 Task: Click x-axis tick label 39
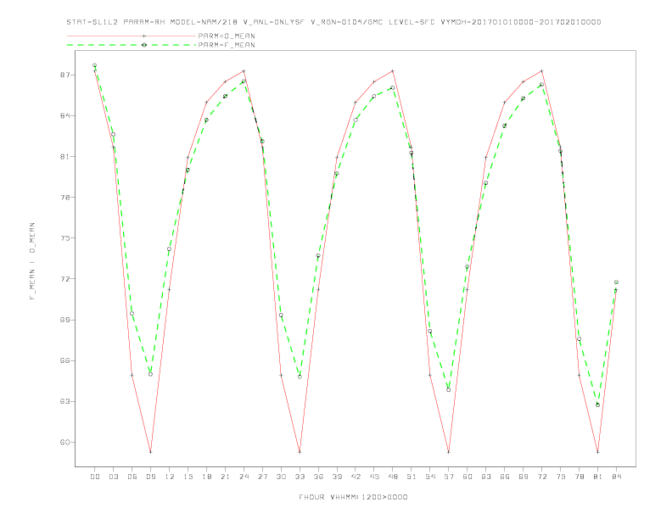click(337, 477)
